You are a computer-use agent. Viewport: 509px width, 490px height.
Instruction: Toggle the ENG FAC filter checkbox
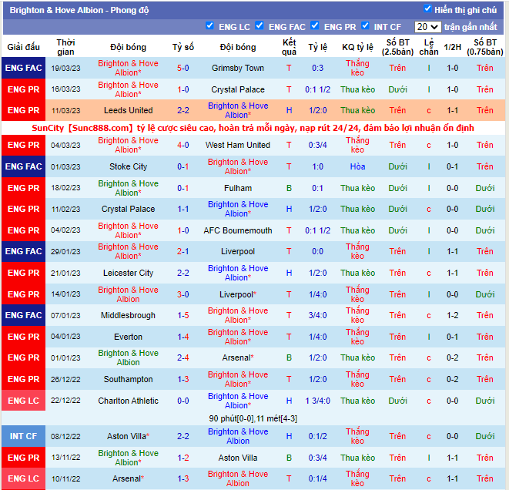260,26
